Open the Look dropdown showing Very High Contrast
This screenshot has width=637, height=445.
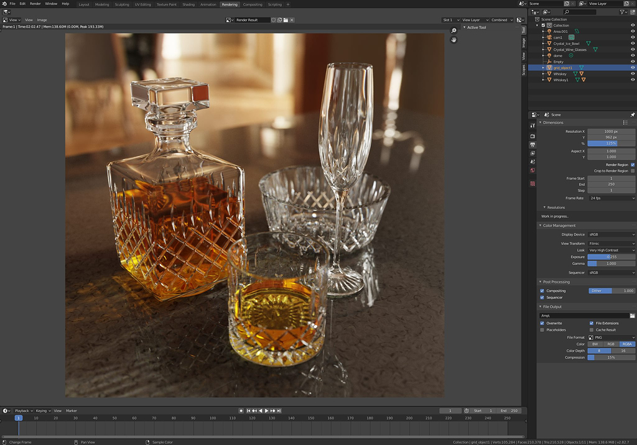pos(611,250)
